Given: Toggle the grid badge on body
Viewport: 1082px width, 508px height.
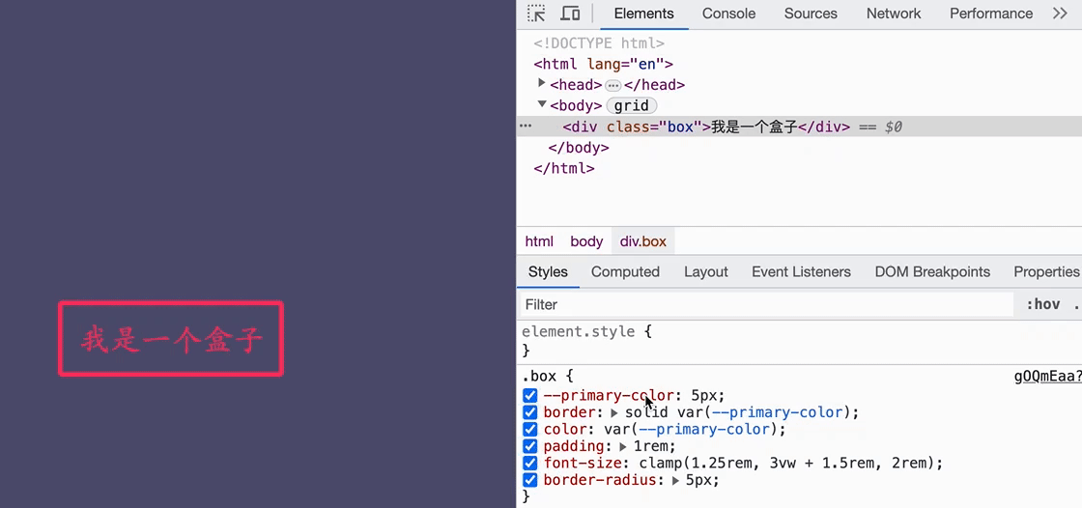Looking at the screenshot, I should click(x=632, y=106).
